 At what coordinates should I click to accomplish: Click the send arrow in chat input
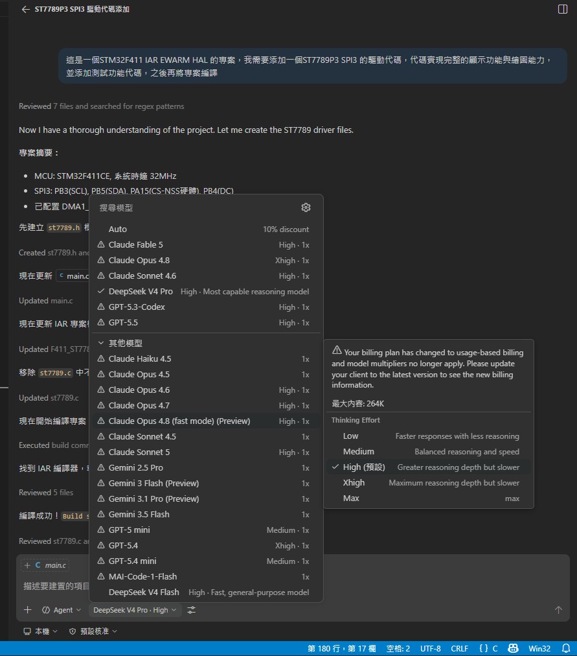(558, 610)
